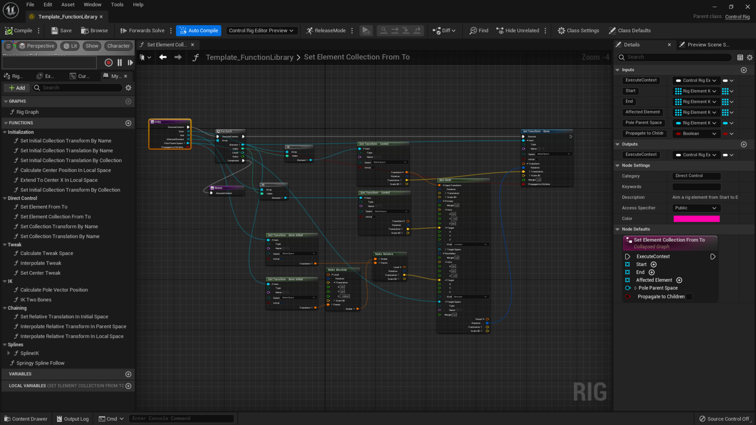Expand the Pole Parent Space pin
This screenshot has width=756, height=425.
point(636,288)
